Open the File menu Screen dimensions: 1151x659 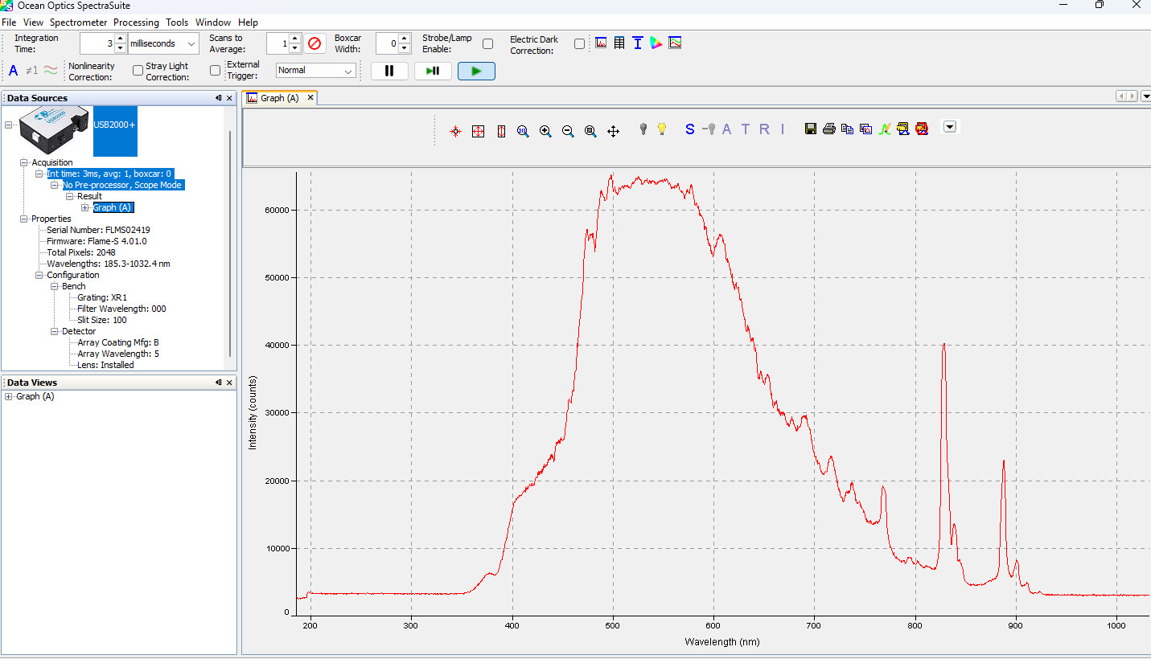[9, 23]
